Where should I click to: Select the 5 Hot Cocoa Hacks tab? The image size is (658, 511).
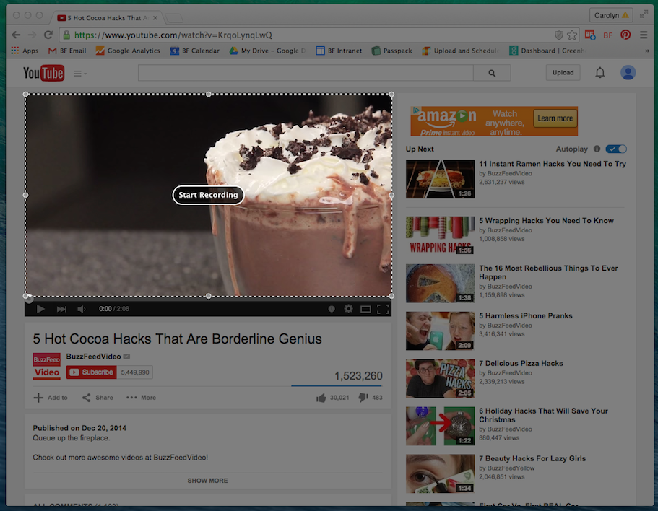point(107,18)
